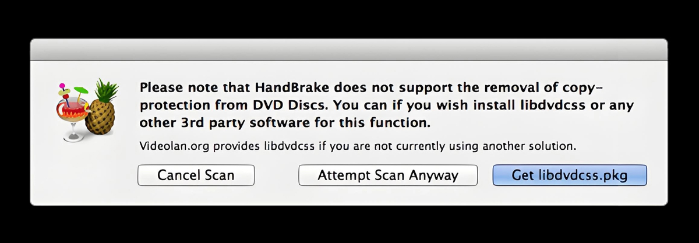
Task: Click the dialog's gray title bar
Action: (x=348, y=50)
